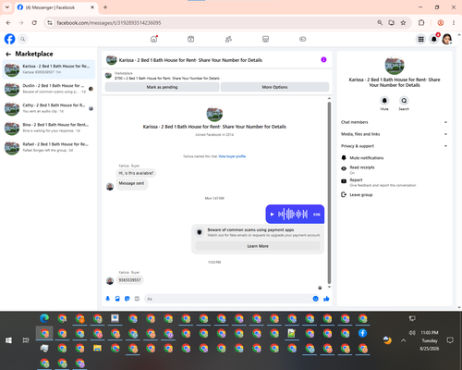The image size is (462, 370).
Task: Open account profile picture menu
Action: pos(447,39)
